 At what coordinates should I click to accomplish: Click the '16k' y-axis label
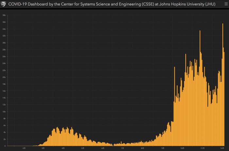coord(4,91)
